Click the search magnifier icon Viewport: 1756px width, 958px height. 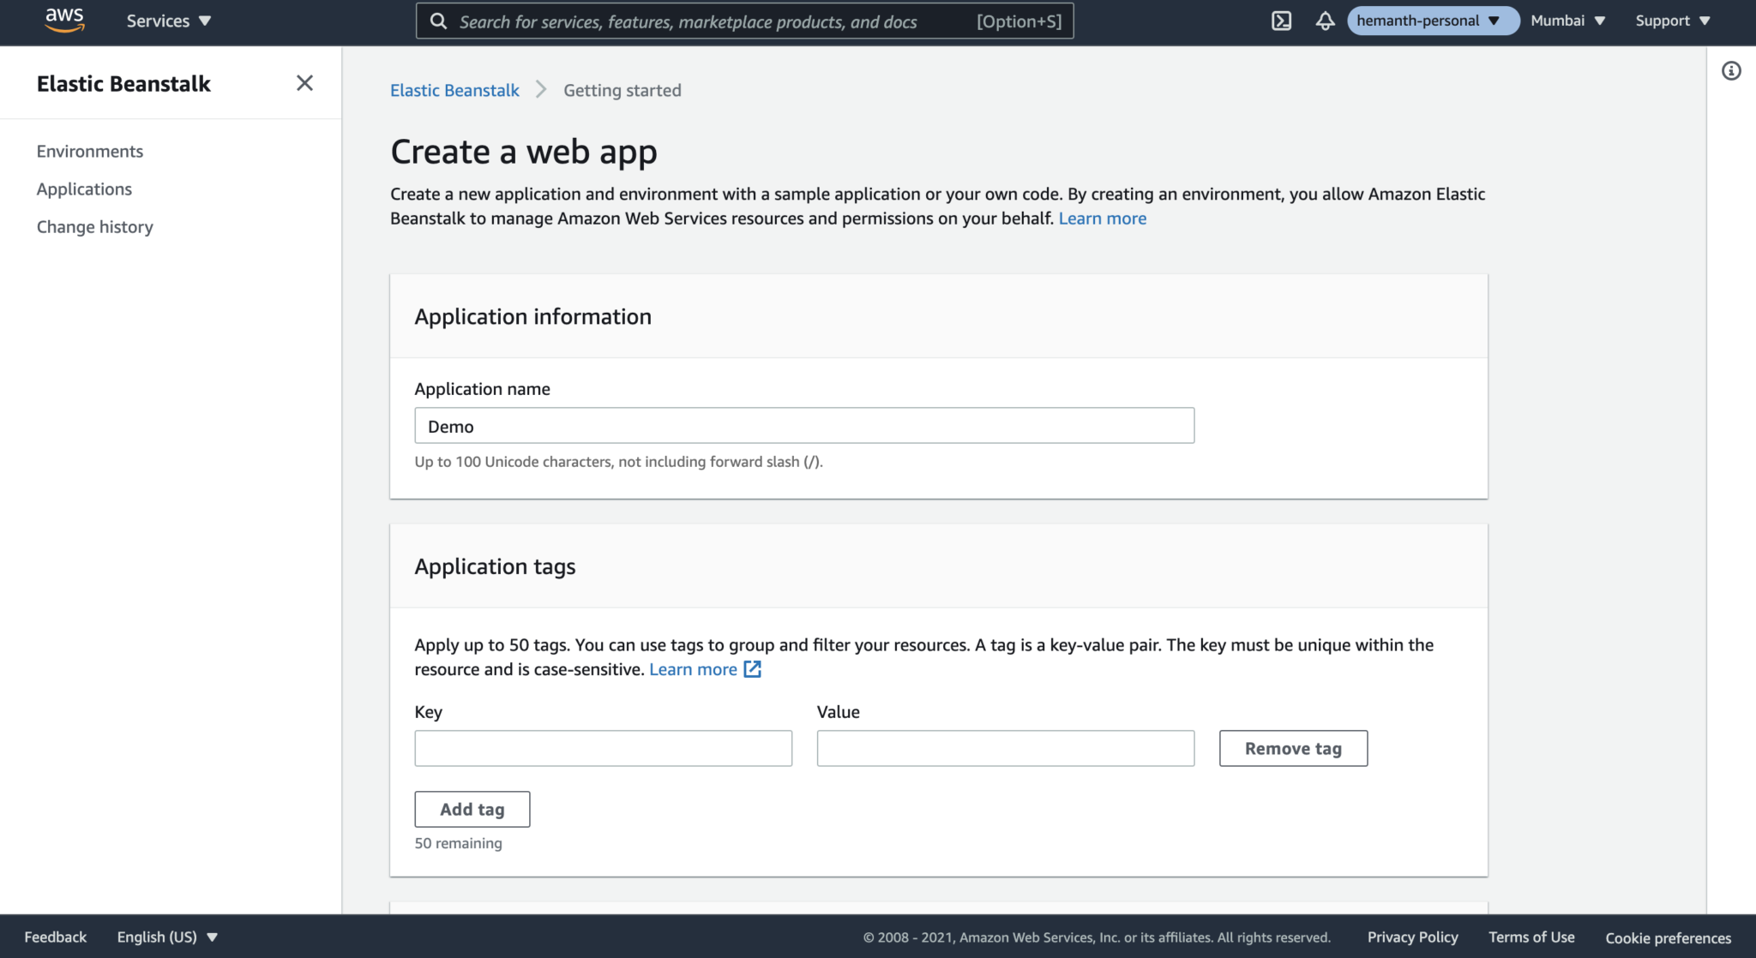click(438, 21)
